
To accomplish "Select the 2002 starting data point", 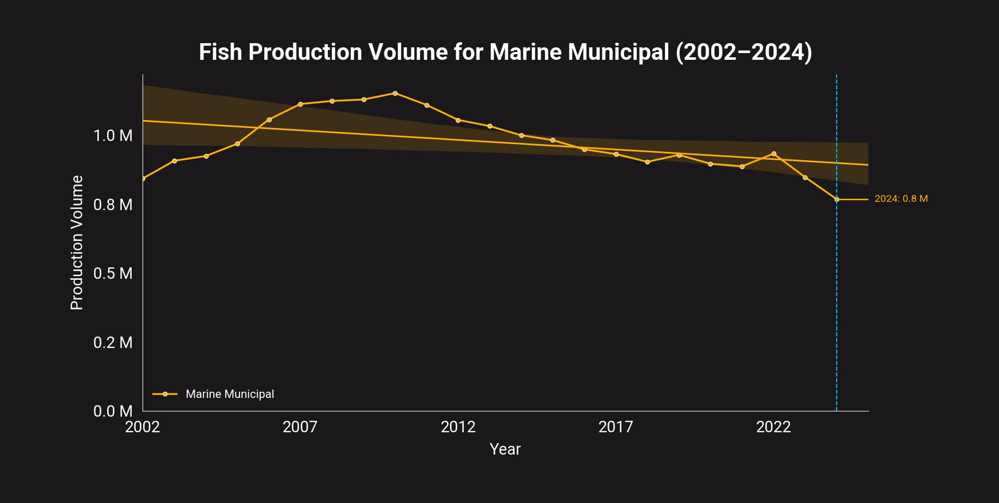I will point(144,178).
